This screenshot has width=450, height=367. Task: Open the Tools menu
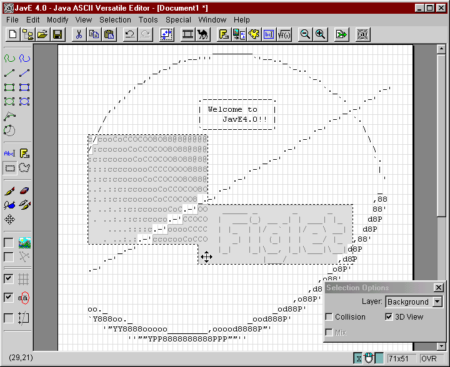(148, 20)
